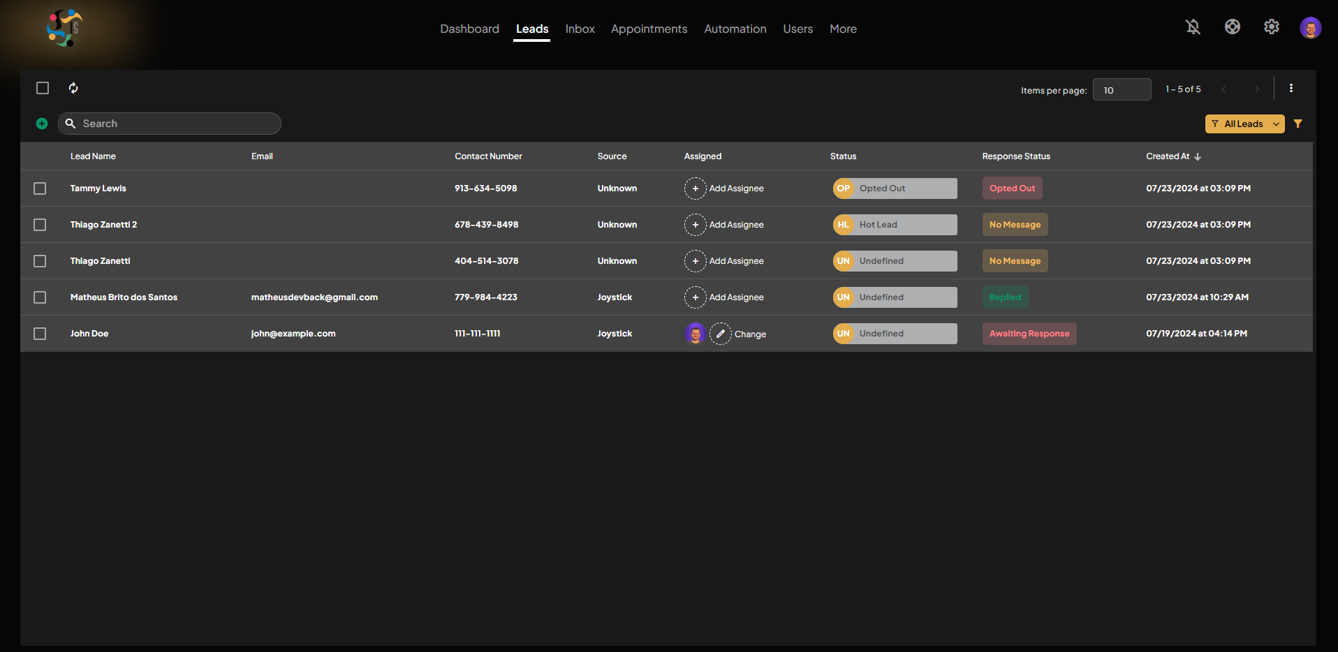Click the green add lead icon

coord(42,124)
